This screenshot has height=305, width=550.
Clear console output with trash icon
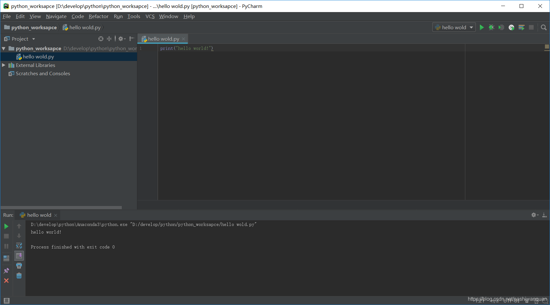(19, 275)
